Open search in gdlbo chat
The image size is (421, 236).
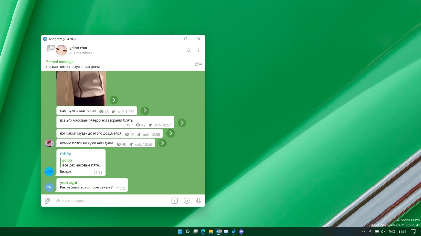pyautogui.click(x=189, y=50)
